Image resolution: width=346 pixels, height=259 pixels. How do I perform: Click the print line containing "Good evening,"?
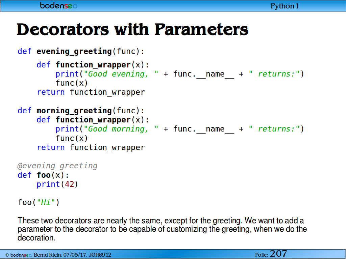tap(180, 74)
